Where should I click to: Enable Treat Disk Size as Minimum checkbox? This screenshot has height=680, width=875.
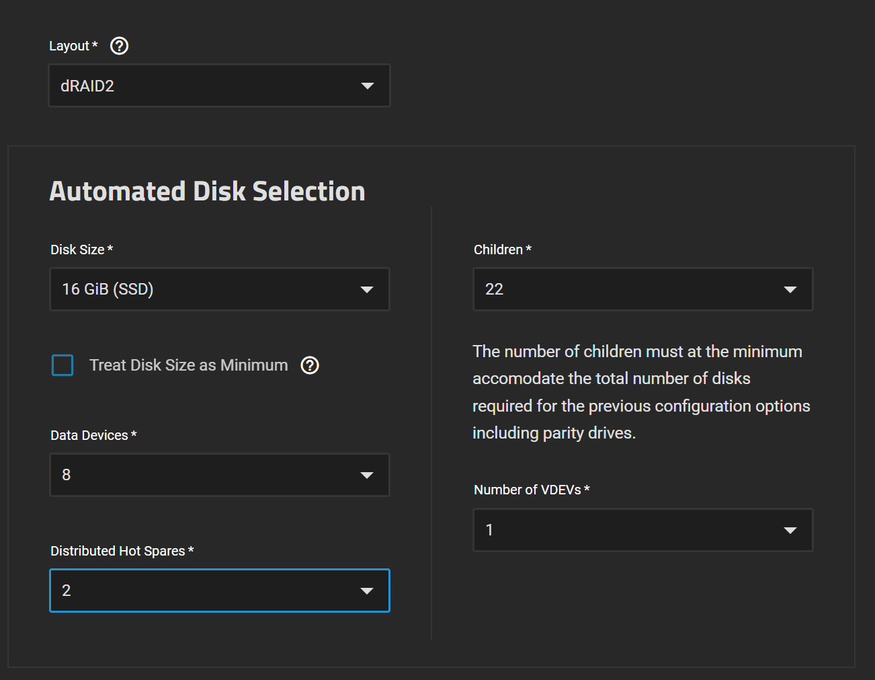(x=62, y=365)
